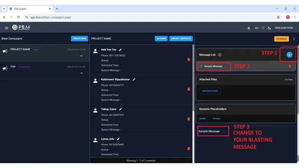Screen dimensions: 299x168
Task: Click megaphone icon of PSV campaign
Action: point(5,68)
